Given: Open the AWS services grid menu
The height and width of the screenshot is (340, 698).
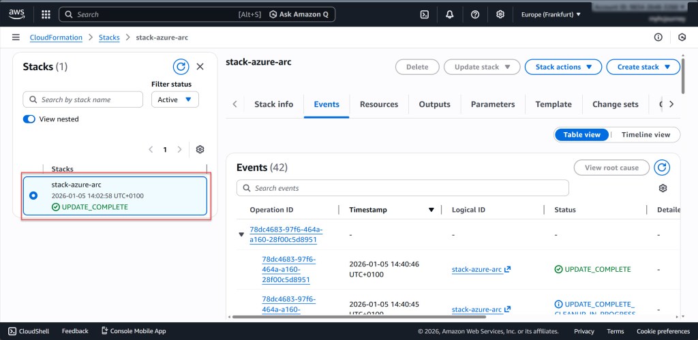Looking at the screenshot, I should (x=46, y=14).
